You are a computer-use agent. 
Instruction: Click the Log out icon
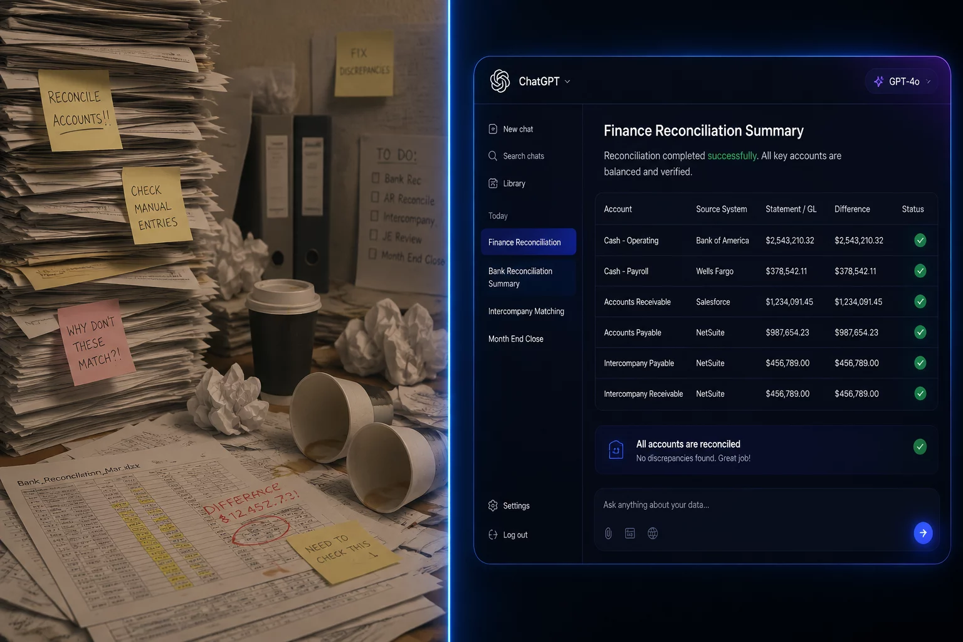pyautogui.click(x=493, y=535)
